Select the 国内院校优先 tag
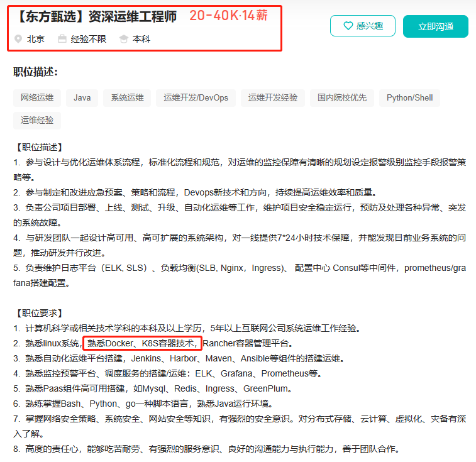Screen dimensions: 476x462 [x=342, y=97]
